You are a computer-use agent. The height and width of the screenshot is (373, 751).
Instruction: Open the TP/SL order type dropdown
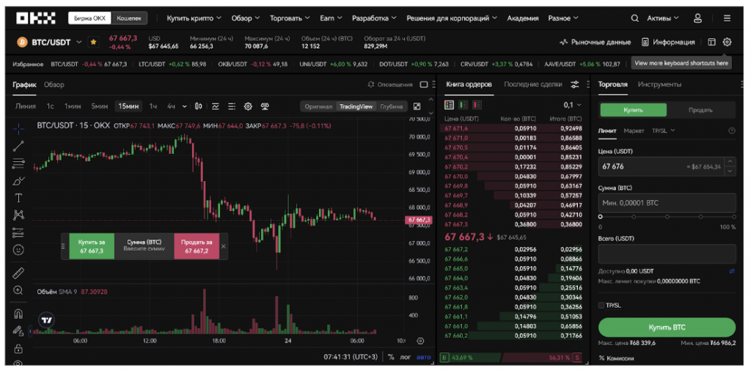pyautogui.click(x=663, y=130)
